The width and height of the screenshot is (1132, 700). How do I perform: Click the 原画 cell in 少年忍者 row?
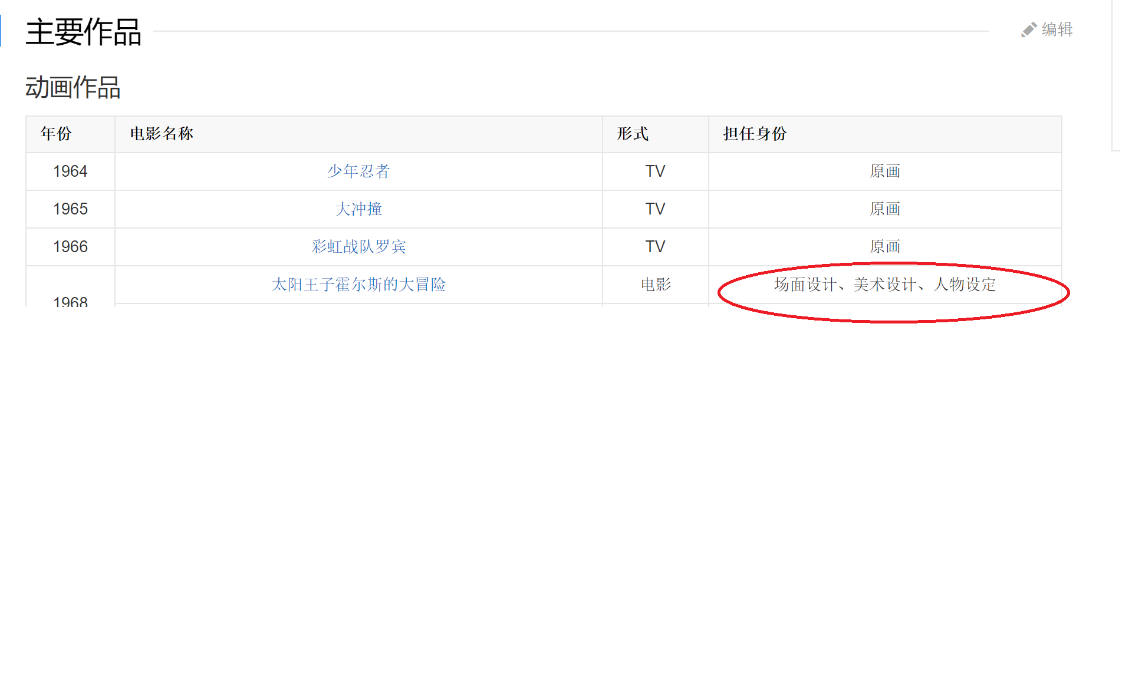(884, 171)
